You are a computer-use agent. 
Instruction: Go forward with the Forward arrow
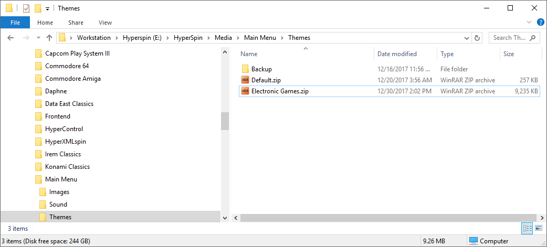tap(26, 38)
